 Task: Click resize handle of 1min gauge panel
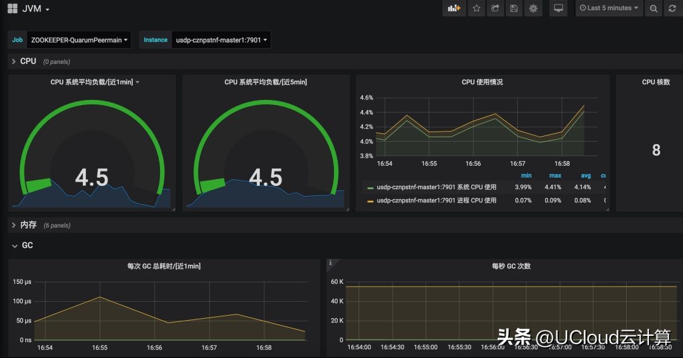[173, 209]
